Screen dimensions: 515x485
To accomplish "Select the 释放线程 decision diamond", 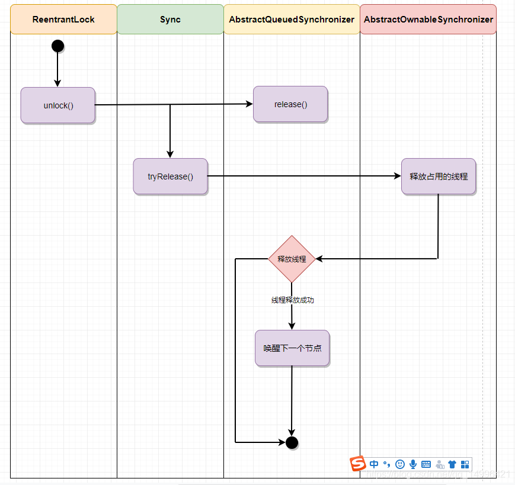I will 292,259.
